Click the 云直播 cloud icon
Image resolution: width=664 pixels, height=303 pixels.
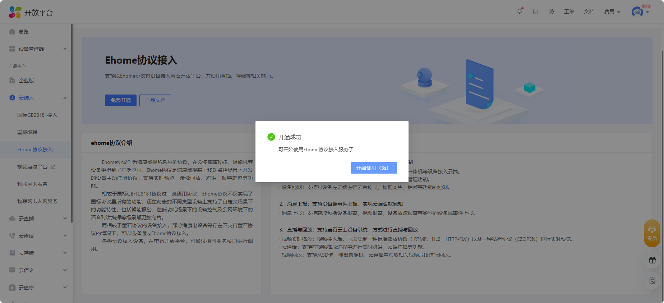[12, 219]
